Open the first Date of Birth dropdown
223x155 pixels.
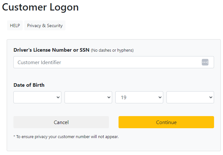[x=37, y=97]
